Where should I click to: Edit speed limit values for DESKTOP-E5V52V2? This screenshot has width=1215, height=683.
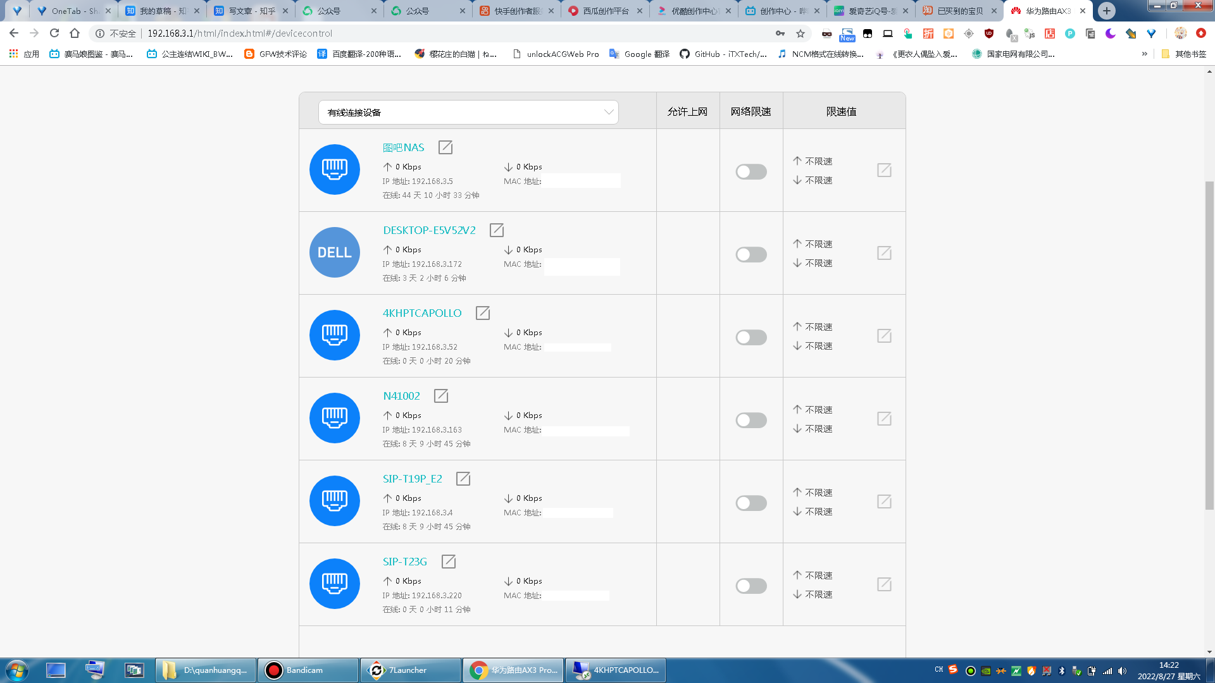click(884, 253)
